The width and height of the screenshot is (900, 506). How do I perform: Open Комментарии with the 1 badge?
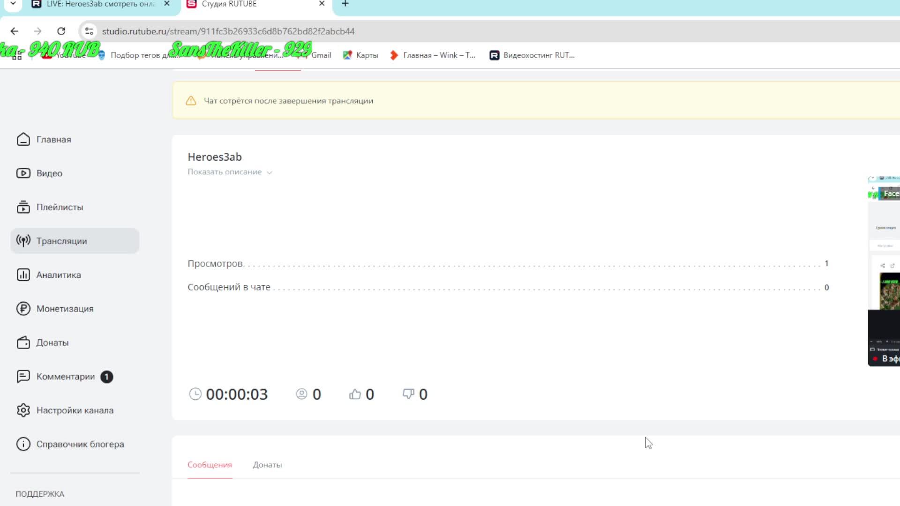click(66, 377)
